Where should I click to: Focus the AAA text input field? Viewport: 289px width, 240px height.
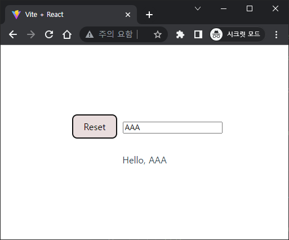pos(172,128)
